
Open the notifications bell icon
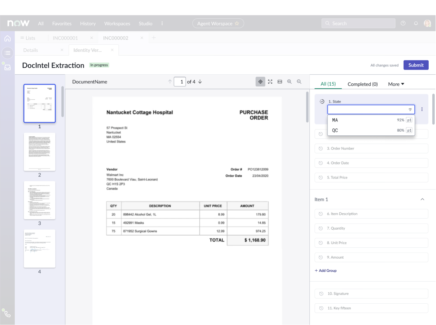[416, 23]
